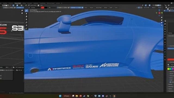Switch to the UV Editing workspace tab

pos(11,3)
